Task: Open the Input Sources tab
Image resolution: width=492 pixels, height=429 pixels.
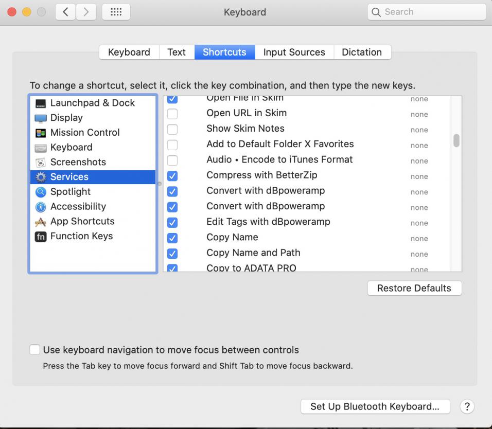Action: click(x=294, y=52)
